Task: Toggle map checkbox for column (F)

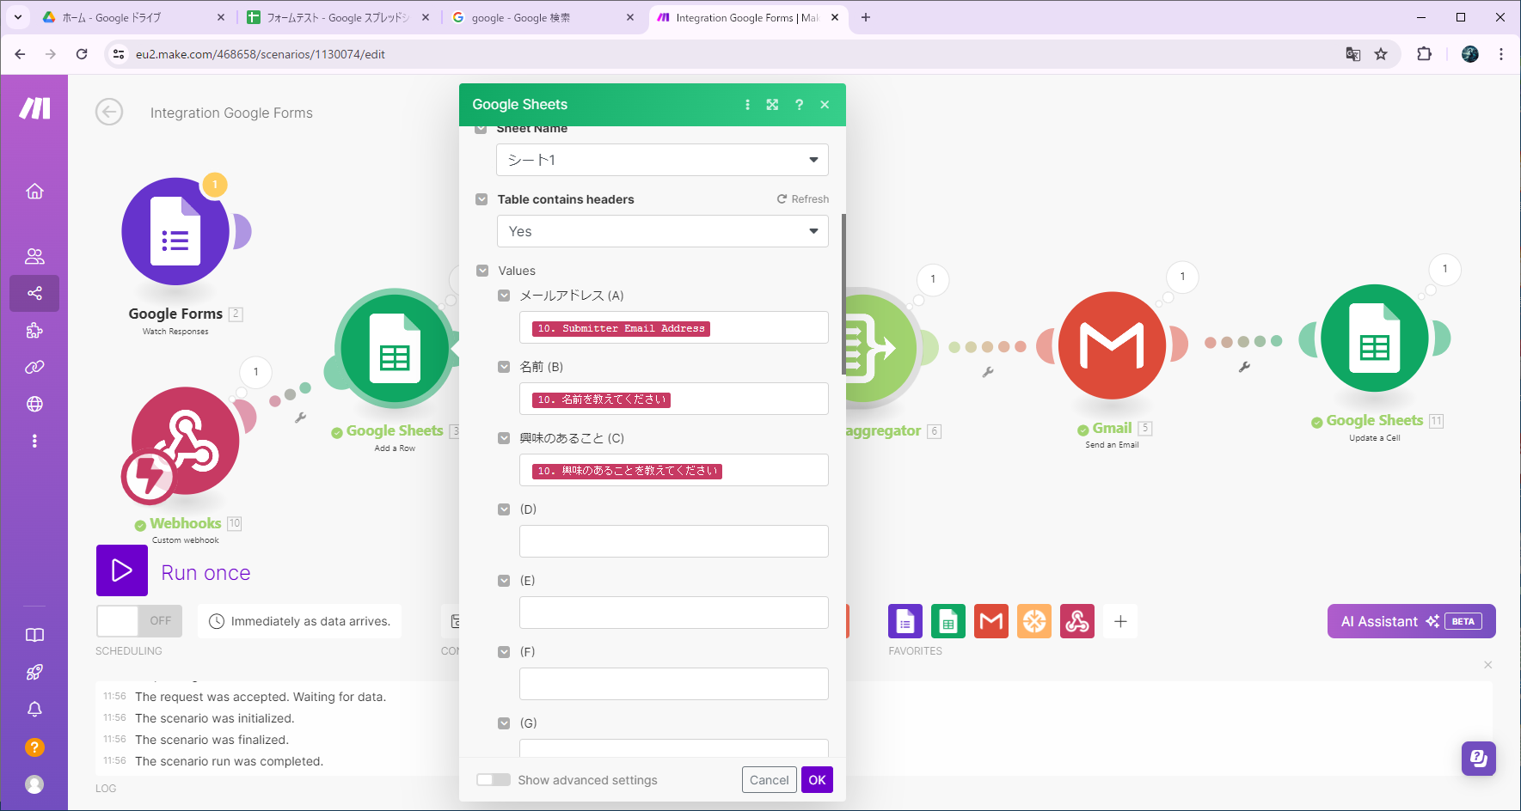Action: point(504,652)
